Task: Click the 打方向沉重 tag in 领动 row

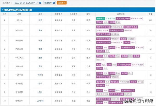Action: coord(124,82)
